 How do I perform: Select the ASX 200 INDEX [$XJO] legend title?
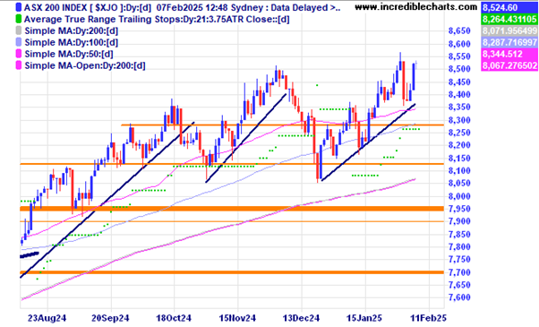(183, 7)
